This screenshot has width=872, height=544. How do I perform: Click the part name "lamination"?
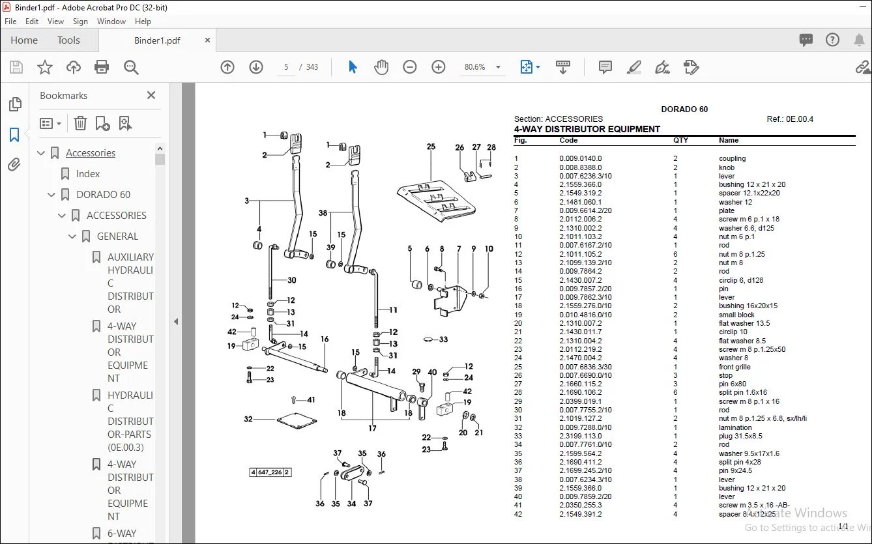coord(734,427)
